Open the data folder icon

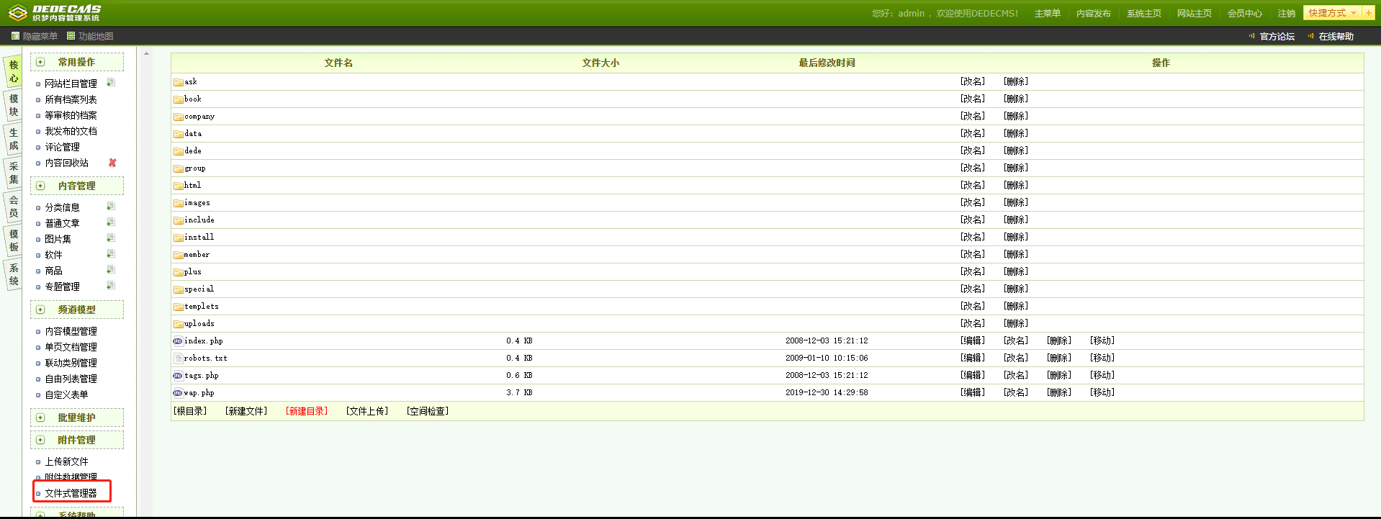tap(179, 134)
